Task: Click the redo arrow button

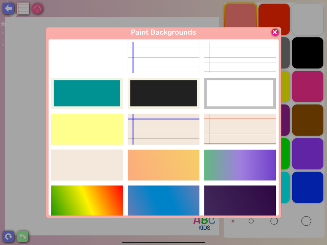Action: click(9, 237)
